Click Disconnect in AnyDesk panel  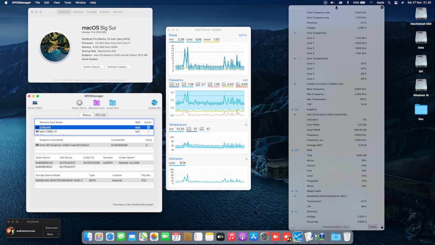point(52,228)
